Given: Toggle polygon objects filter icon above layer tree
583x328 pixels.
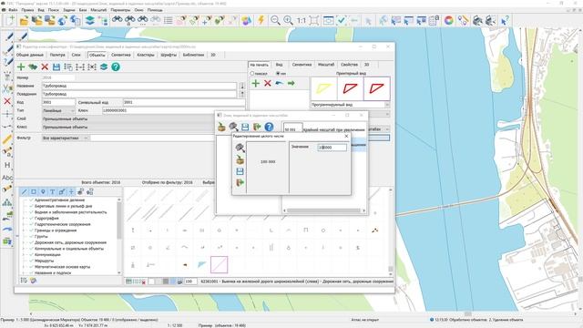Looking at the screenshot, I should [x=34, y=192].
